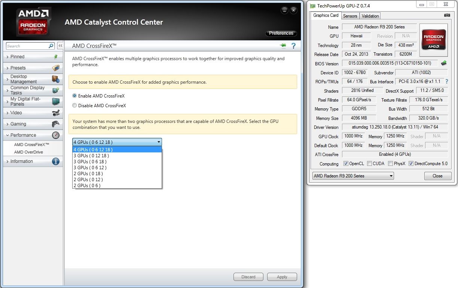This screenshot has width=458, height=288.
Task: Click the Close button in GPU-Z
Action: [x=437, y=176]
